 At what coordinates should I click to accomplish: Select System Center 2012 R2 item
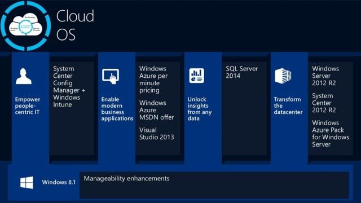click(x=324, y=103)
